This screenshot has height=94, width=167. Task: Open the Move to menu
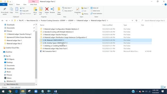[x=35, y=11]
